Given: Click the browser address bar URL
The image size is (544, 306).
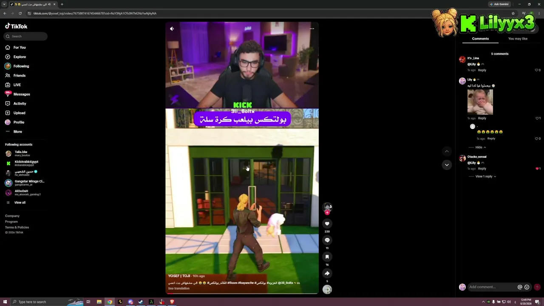Looking at the screenshot, I should click(95, 13).
